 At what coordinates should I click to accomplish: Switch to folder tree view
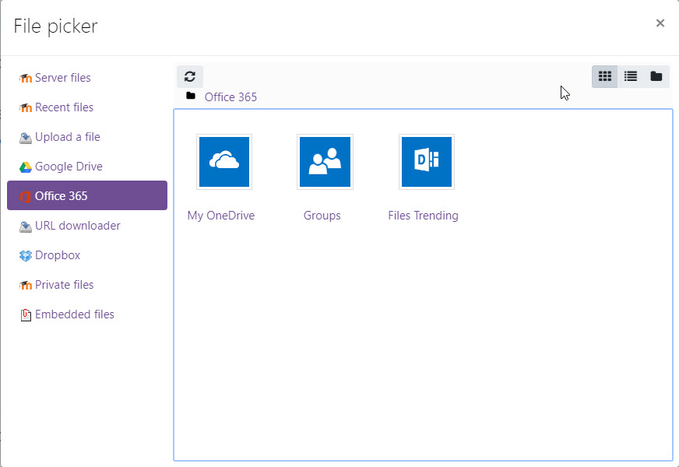tap(656, 76)
